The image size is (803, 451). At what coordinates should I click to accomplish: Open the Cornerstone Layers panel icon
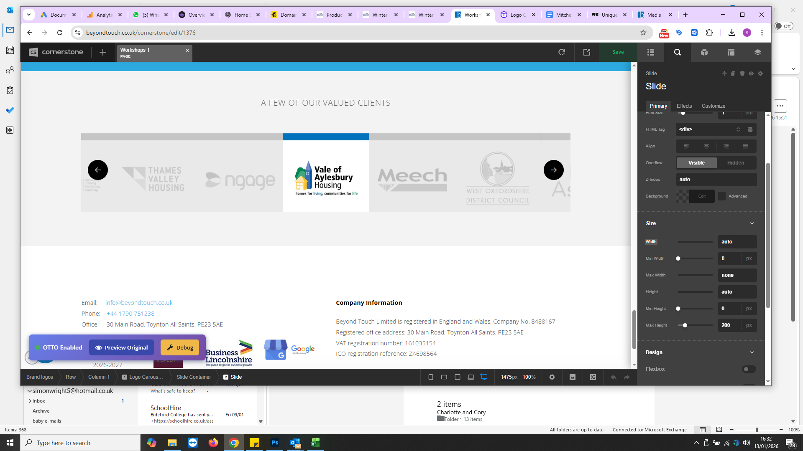(x=757, y=52)
